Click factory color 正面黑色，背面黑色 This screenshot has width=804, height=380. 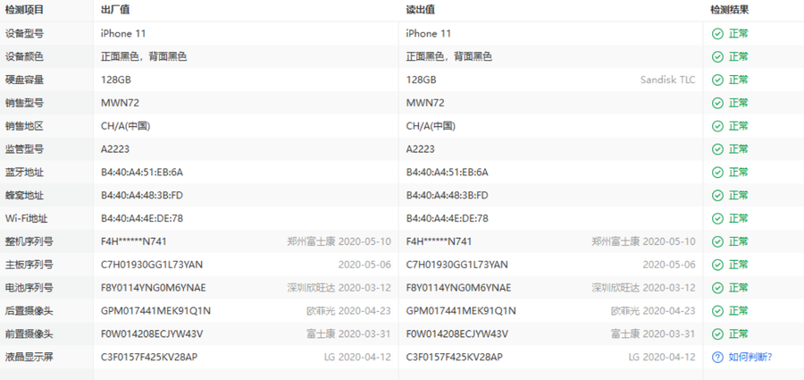[144, 57]
